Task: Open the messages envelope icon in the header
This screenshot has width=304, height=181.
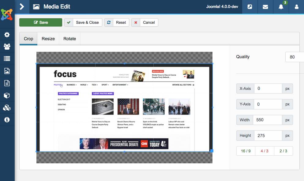Action: (x=265, y=7)
